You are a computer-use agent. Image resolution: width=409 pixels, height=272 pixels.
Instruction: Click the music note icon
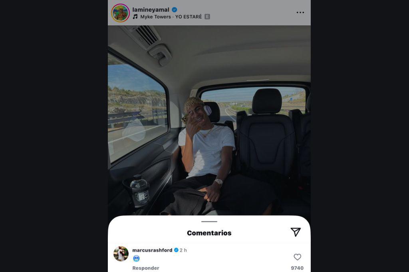(135, 17)
